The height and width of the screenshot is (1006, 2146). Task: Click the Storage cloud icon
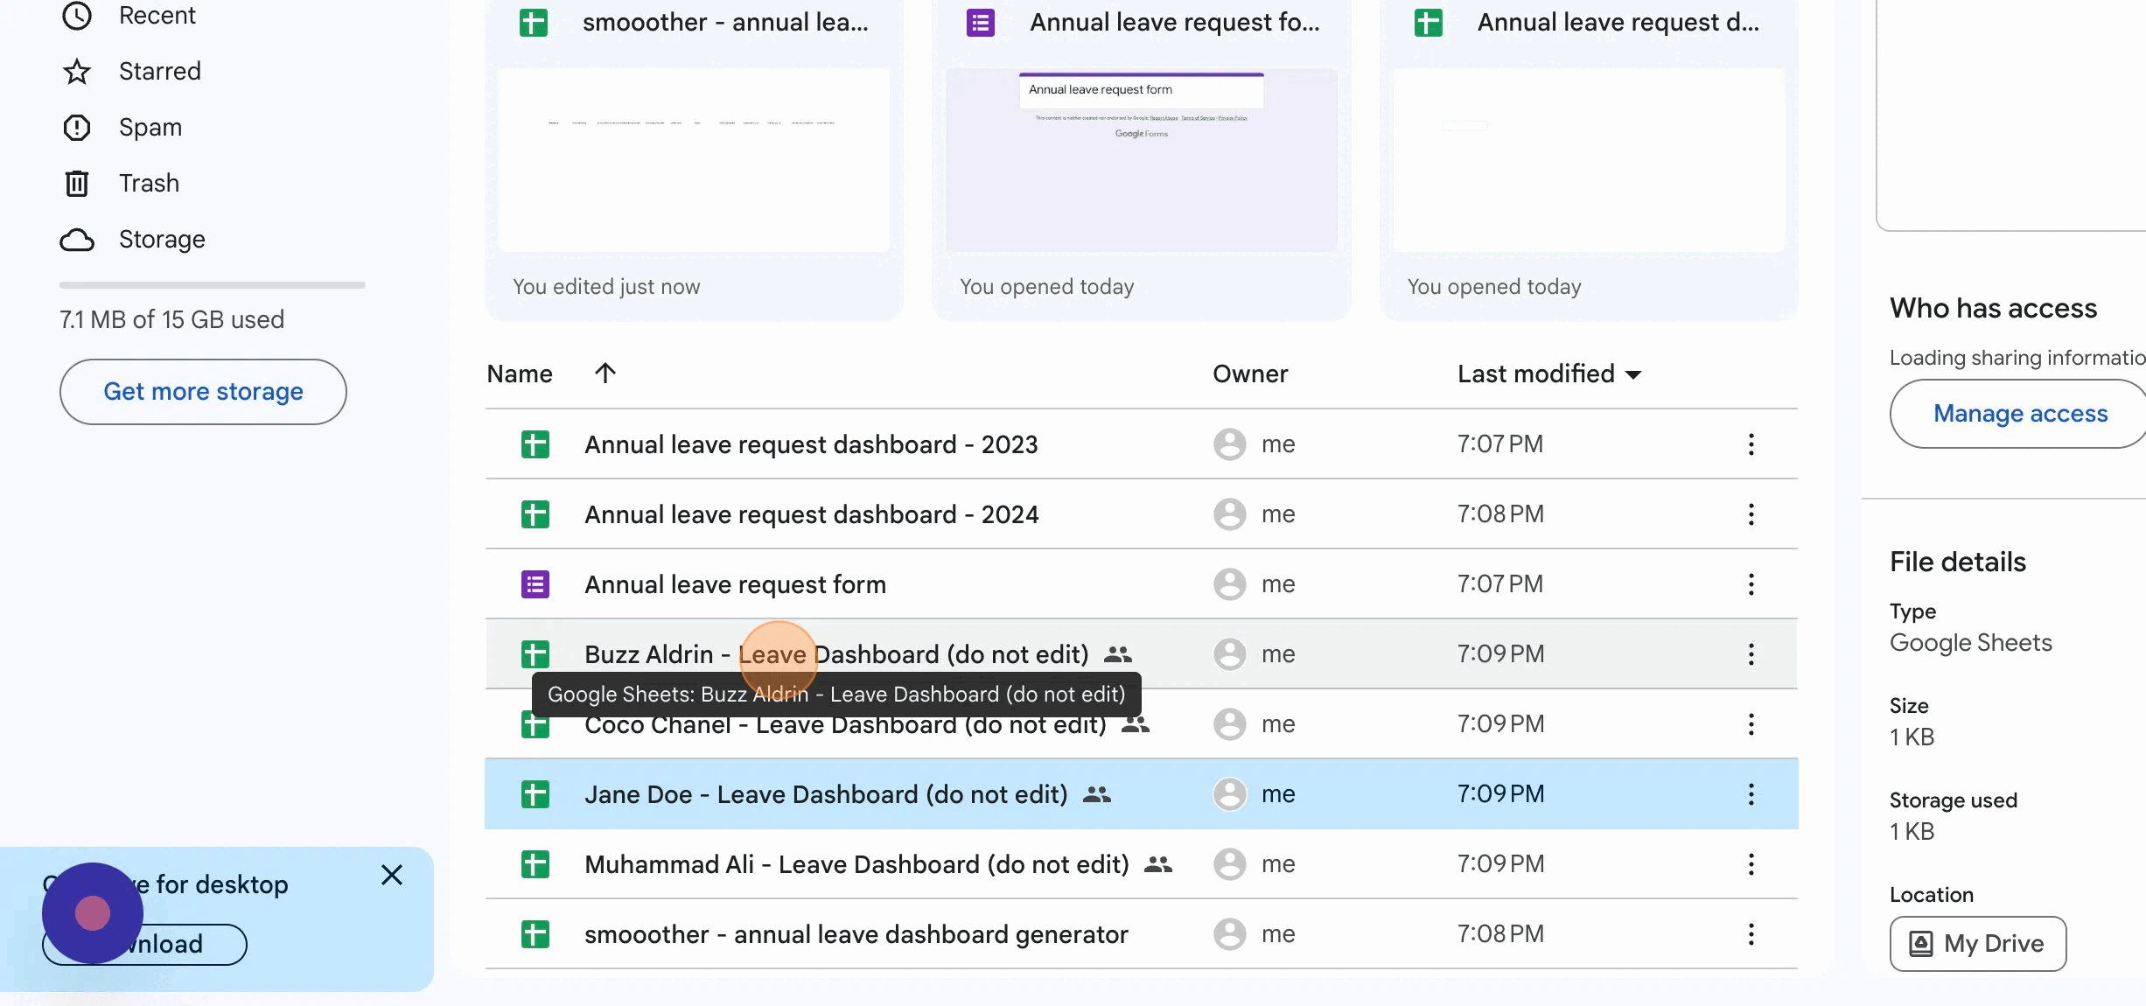(77, 240)
